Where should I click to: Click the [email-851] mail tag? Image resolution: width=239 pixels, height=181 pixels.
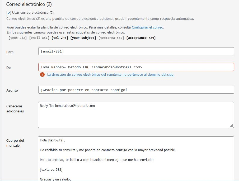point(39,38)
